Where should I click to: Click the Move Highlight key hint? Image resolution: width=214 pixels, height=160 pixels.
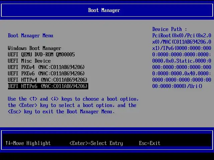point(28,143)
